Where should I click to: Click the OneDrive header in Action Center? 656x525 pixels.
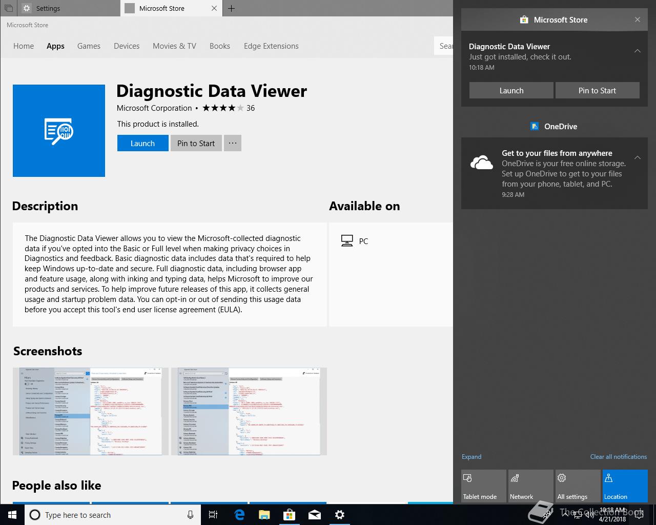554,126
